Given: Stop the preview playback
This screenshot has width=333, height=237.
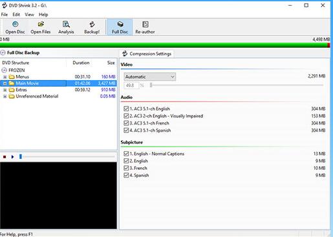Looking at the screenshot, I should tap(5, 157).
